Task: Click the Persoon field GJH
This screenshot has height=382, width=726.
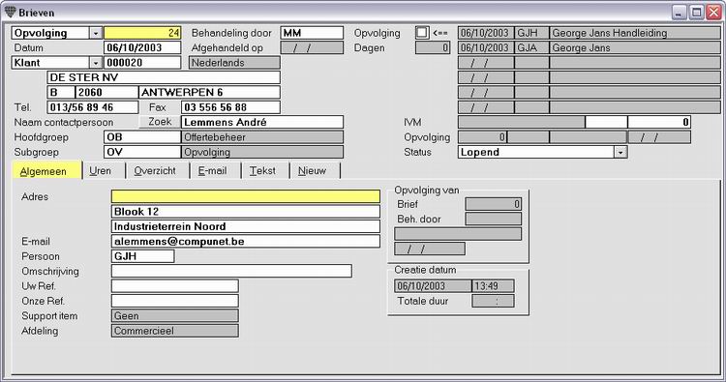Action: click(142, 255)
